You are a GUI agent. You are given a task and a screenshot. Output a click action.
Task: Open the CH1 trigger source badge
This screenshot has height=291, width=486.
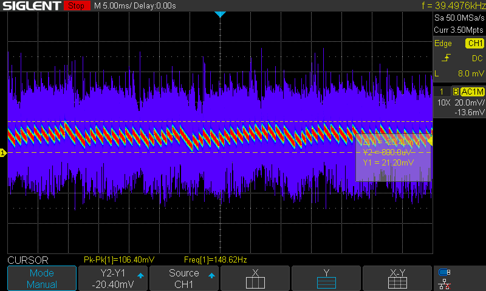[474, 43]
